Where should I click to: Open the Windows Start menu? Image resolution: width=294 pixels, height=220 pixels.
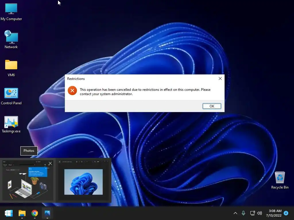pyautogui.click(x=9, y=213)
